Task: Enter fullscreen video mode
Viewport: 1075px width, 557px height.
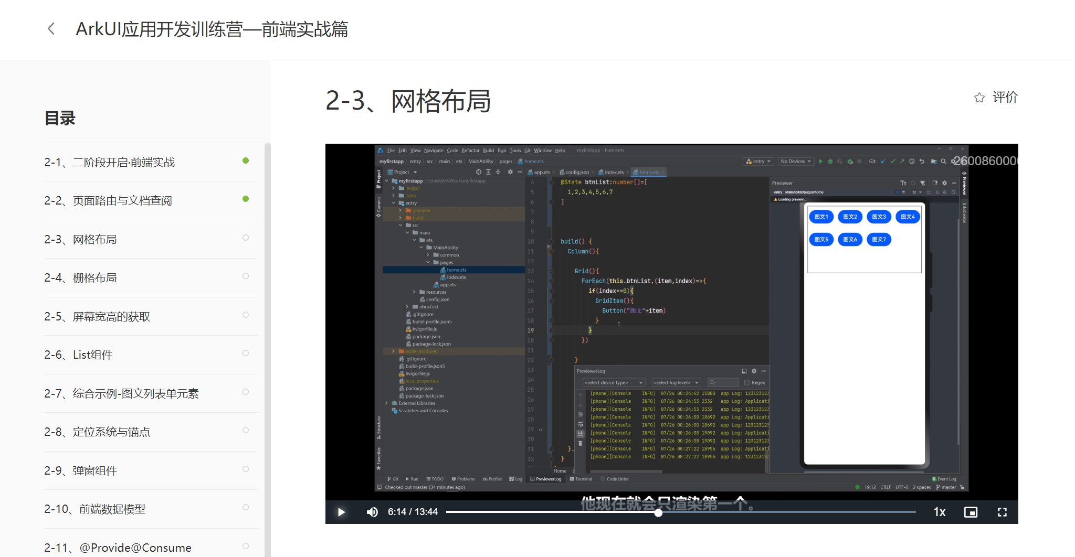Action: click(x=1002, y=512)
